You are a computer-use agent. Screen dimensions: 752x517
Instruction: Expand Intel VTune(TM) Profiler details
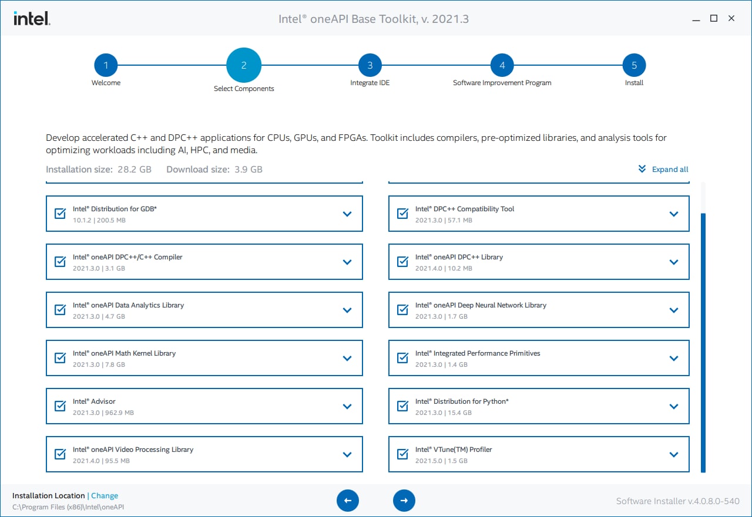[x=674, y=455]
